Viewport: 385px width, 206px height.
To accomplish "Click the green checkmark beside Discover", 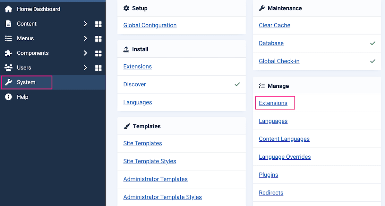I will [237, 84].
